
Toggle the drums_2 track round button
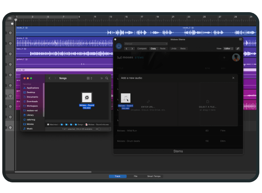pyautogui.click(x=10, y=43)
